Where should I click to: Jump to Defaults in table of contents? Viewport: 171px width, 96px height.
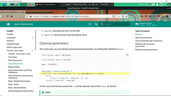139,34
